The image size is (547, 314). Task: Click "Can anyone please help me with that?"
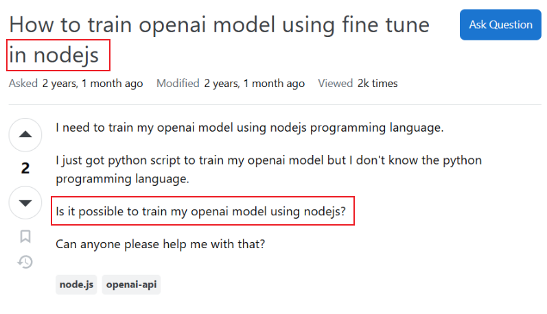[160, 244]
